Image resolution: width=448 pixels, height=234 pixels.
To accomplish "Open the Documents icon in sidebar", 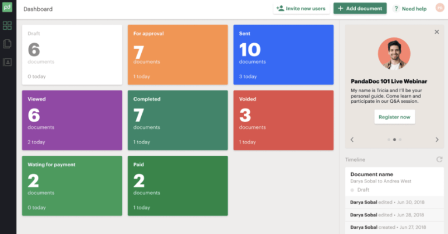I will (x=8, y=44).
